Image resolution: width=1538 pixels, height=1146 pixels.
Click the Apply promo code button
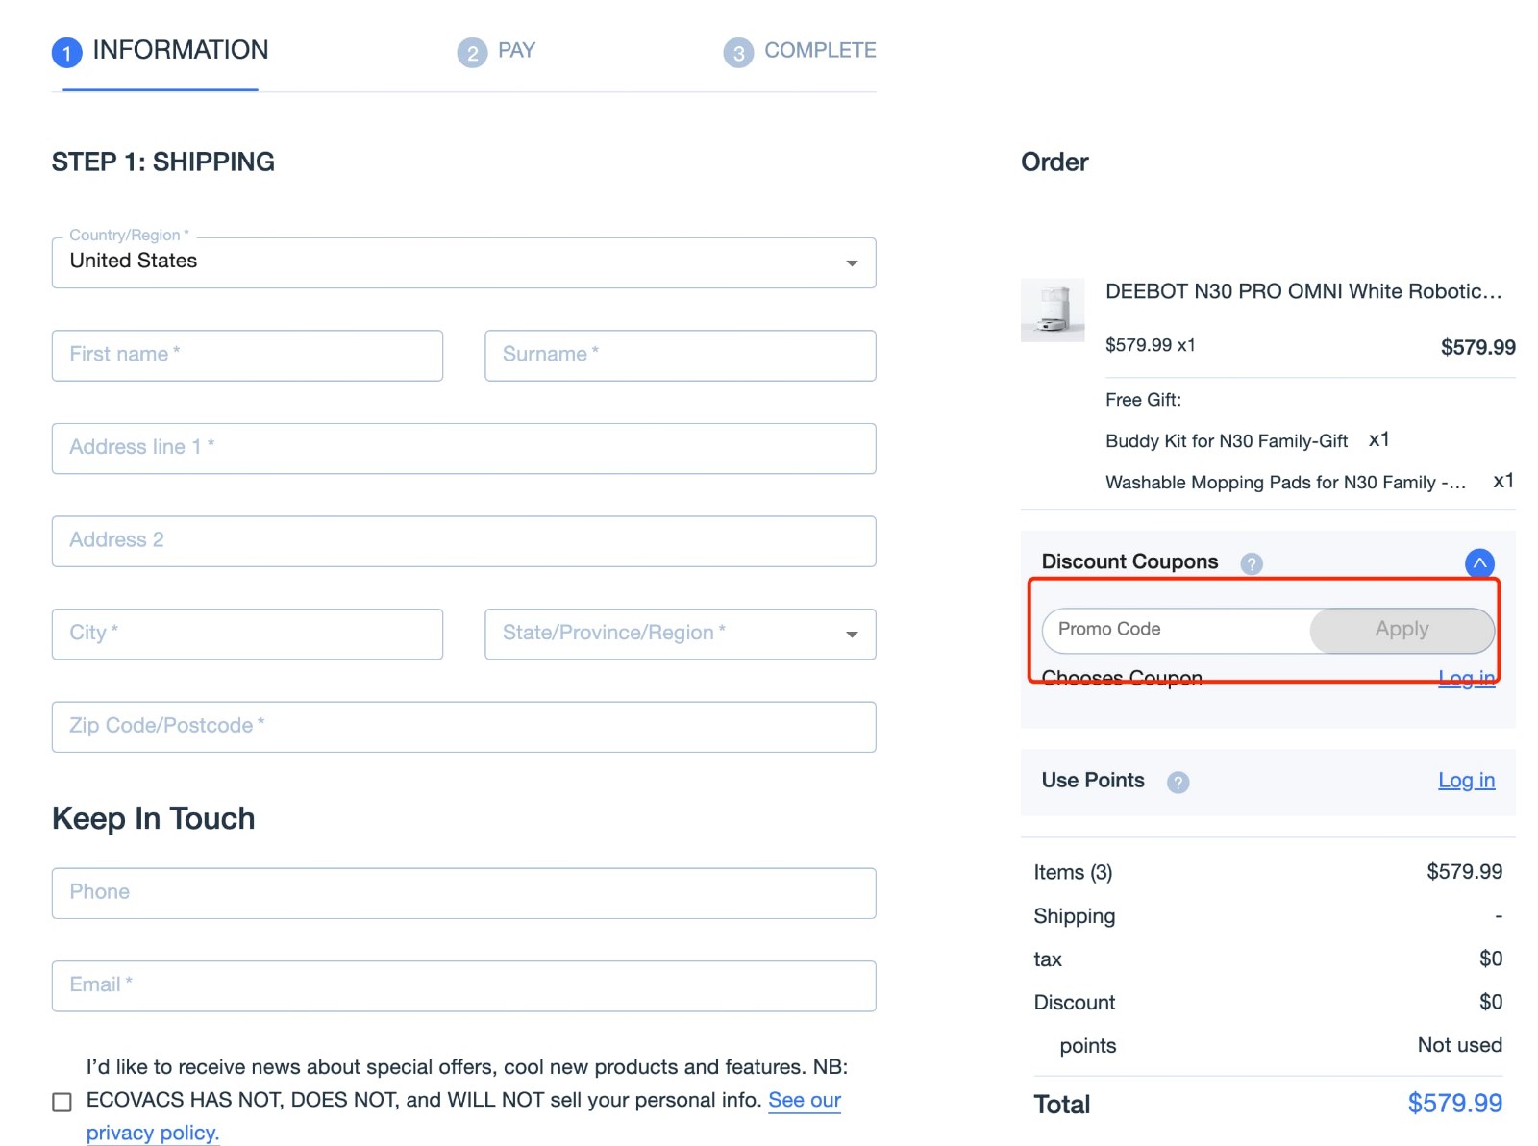coord(1401,630)
